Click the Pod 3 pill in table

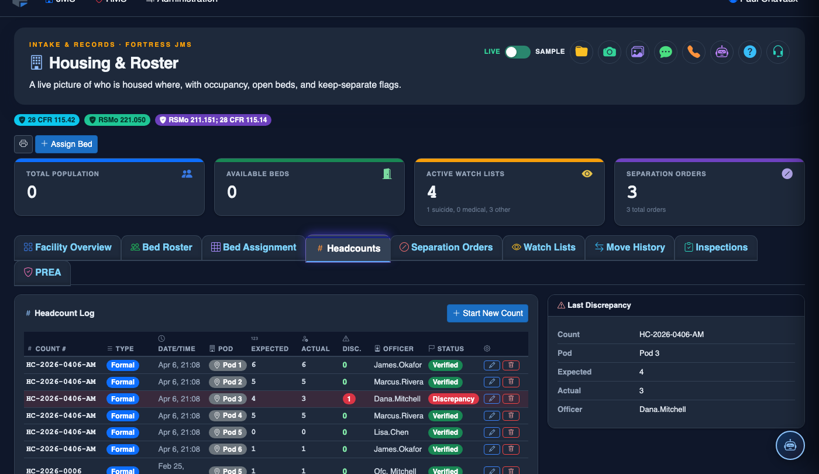click(228, 399)
